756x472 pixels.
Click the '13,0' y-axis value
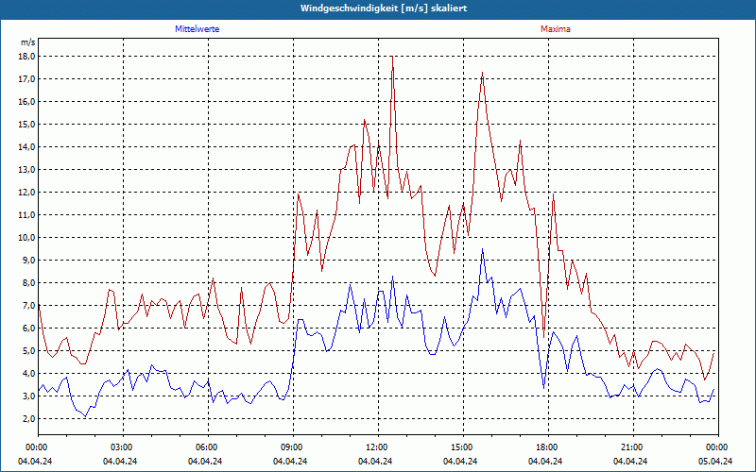27,170
